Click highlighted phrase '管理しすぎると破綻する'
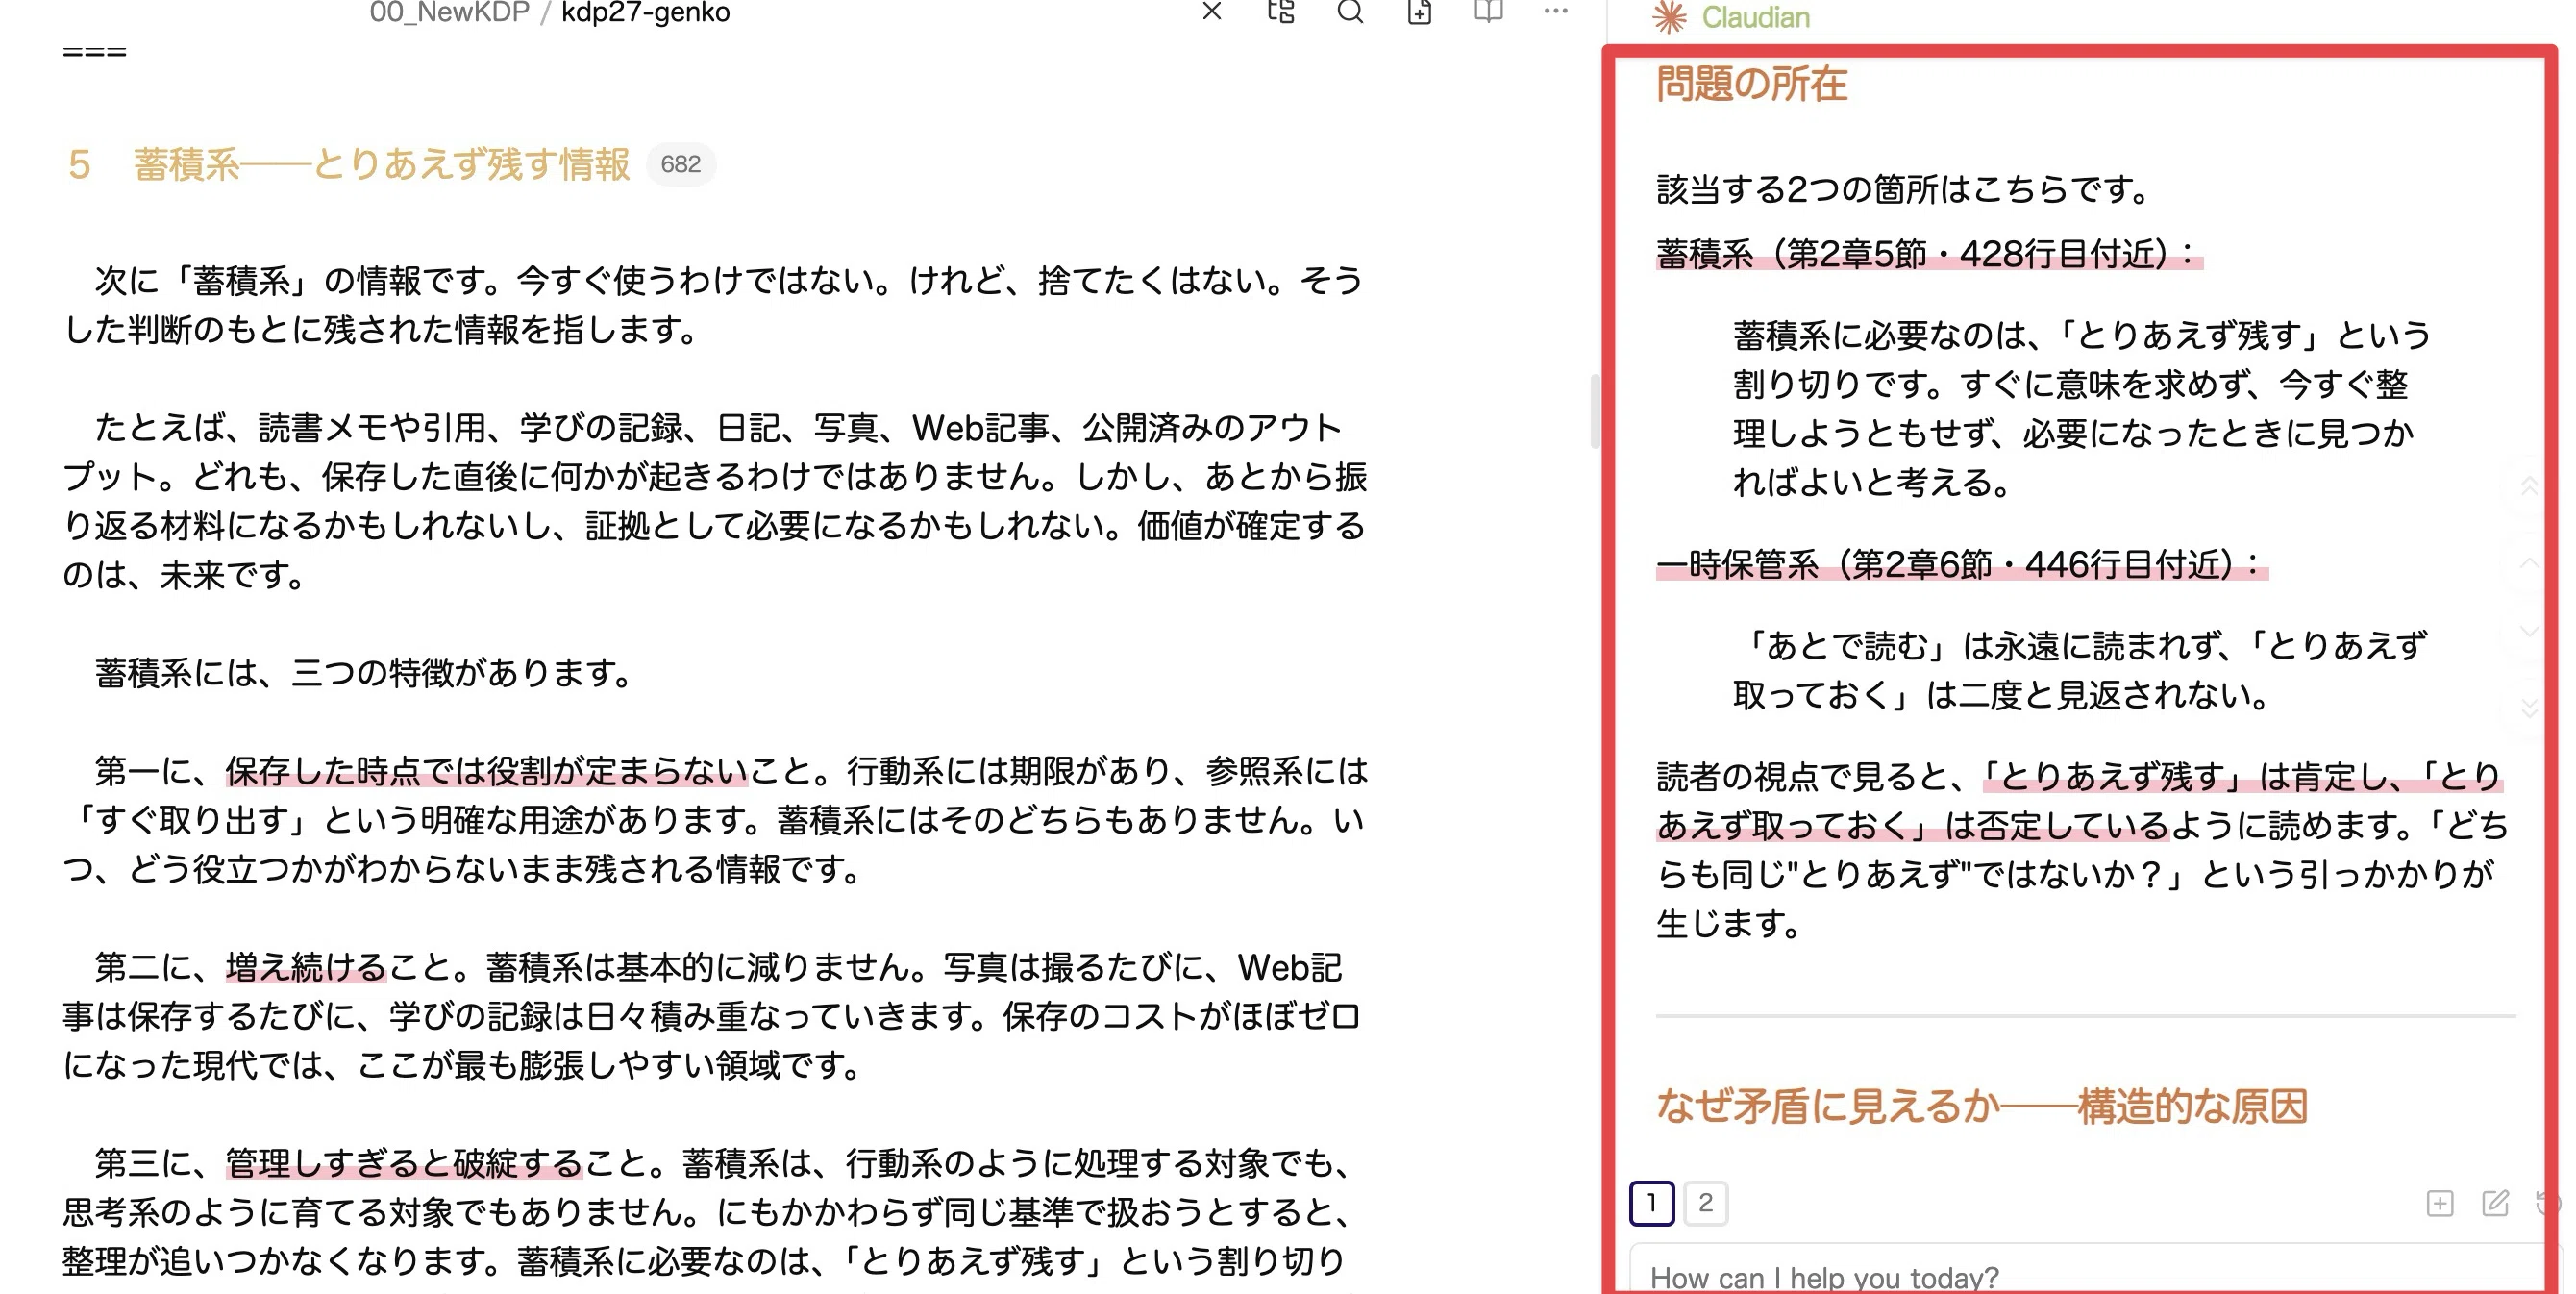Viewport: 2576px width, 1294px height. tap(404, 1163)
